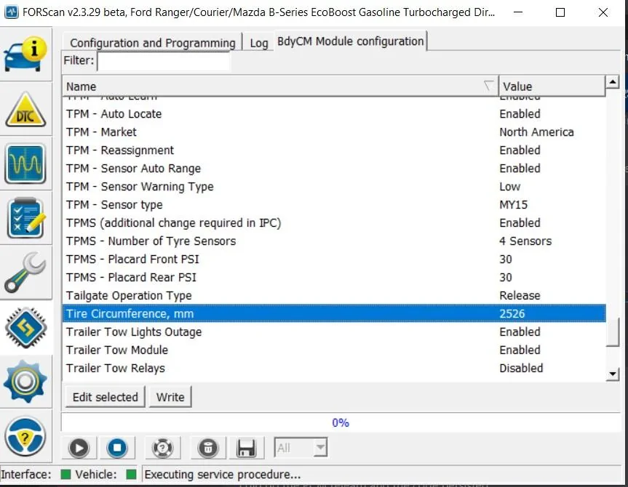Click the MY15 sensor type value

pos(514,204)
